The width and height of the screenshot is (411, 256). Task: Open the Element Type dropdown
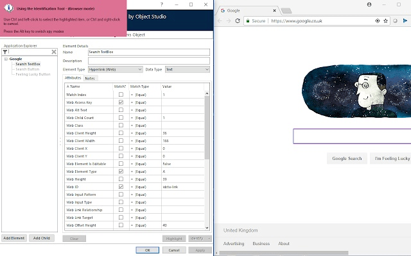pos(140,70)
